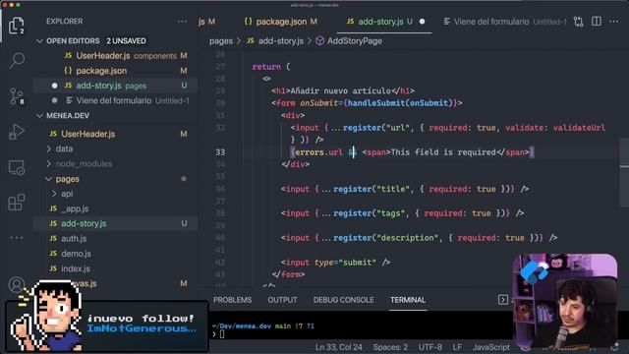
Task: Click the pages breadcrumb
Action: coord(220,41)
